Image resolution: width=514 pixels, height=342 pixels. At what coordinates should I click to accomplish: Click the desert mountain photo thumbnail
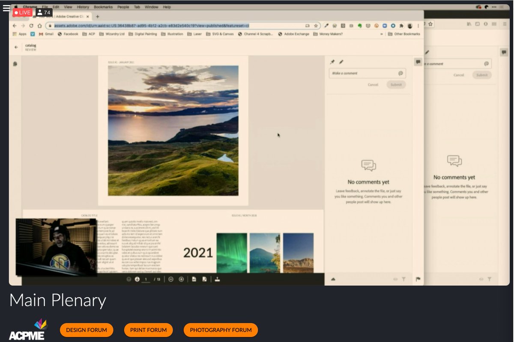pos(298,253)
